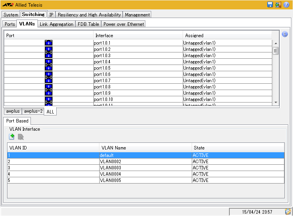The width and height of the screenshot is (293, 216).
Task: Click the save configuration floppy icon
Action: (x=270, y=5)
